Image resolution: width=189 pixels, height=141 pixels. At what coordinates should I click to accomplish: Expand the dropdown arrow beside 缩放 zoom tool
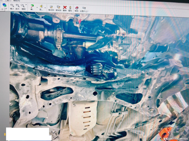point(26,5)
